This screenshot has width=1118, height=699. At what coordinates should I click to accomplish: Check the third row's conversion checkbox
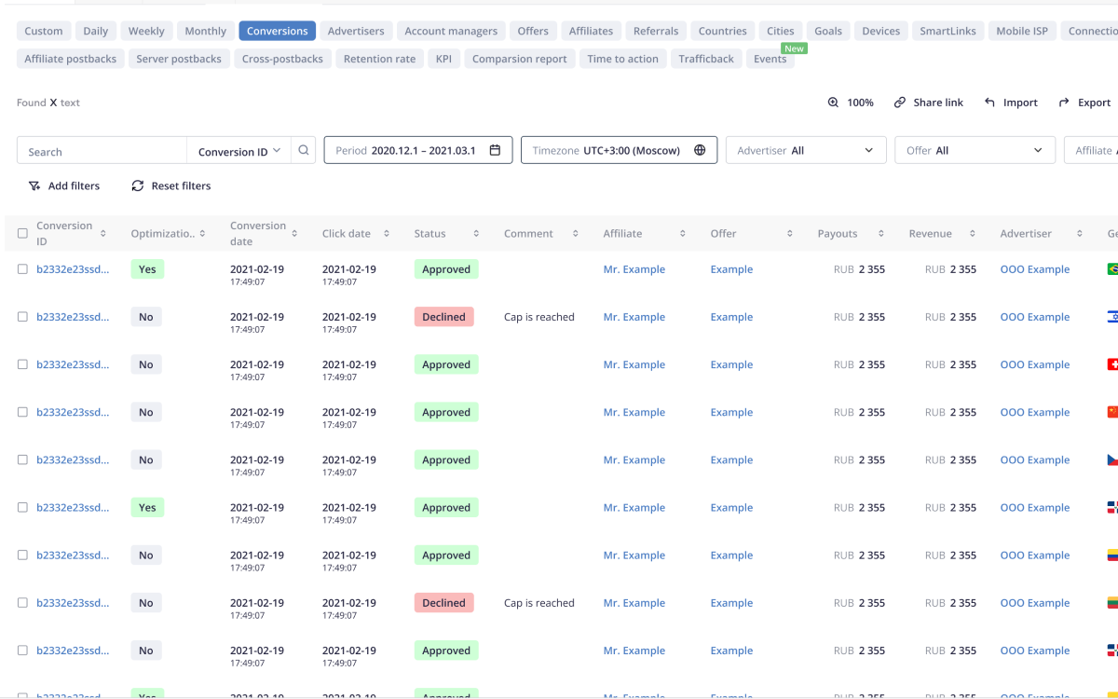pyautogui.click(x=22, y=364)
